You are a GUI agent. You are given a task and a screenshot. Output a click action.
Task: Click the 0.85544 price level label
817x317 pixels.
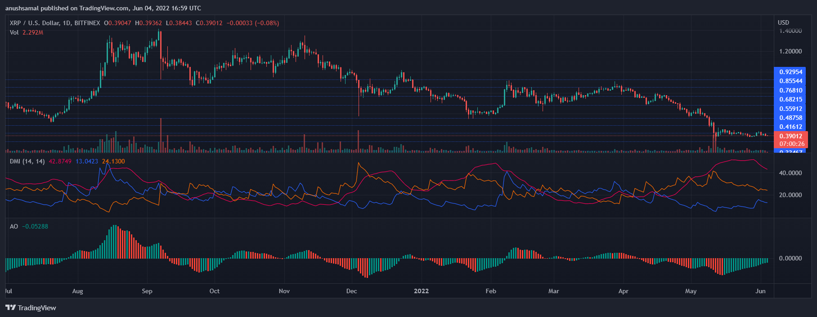[790, 81]
